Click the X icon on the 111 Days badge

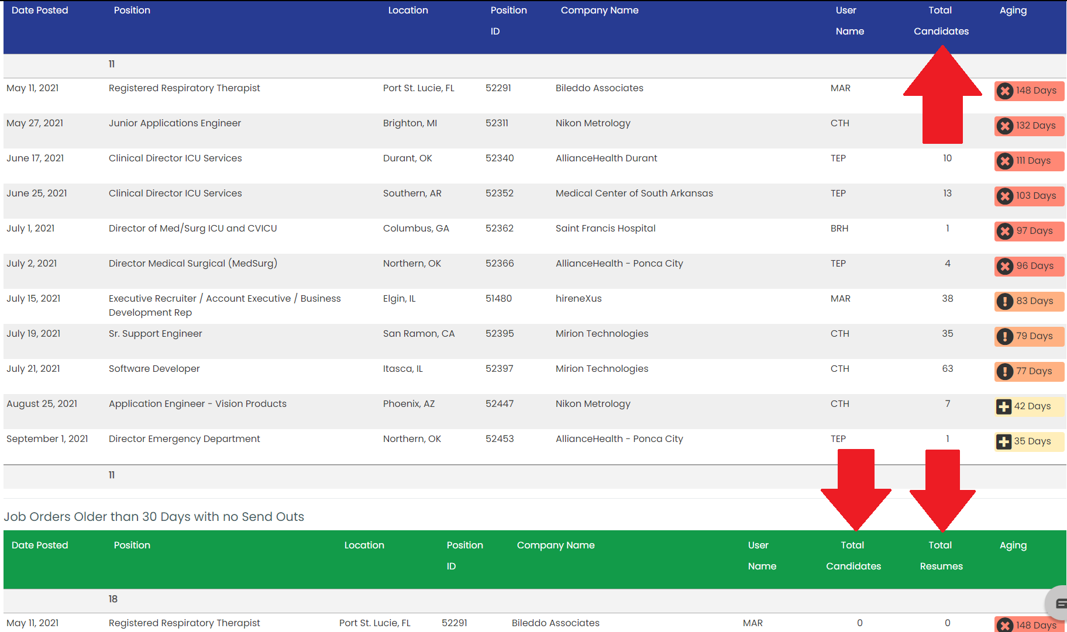pos(1005,161)
